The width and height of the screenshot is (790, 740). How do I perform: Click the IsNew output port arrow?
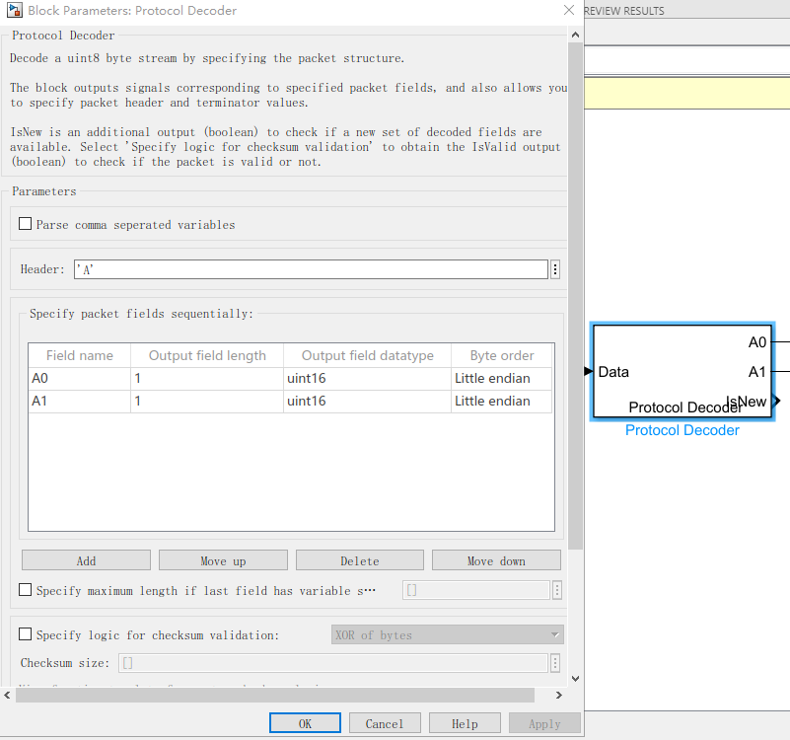[x=777, y=401]
